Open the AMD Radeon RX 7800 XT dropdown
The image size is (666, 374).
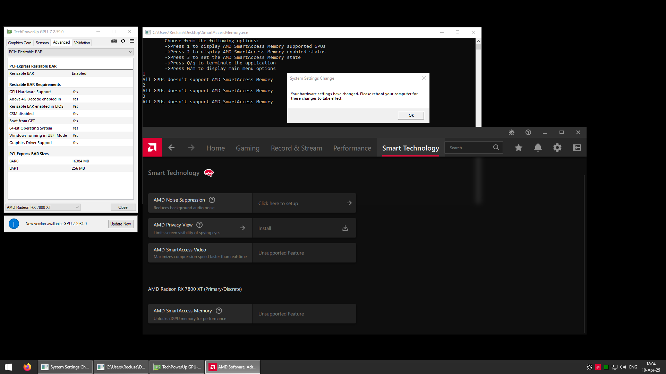pos(77,207)
